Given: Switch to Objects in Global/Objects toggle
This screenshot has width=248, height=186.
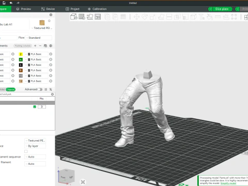Looking at the screenshot, I should coord(10,89).
